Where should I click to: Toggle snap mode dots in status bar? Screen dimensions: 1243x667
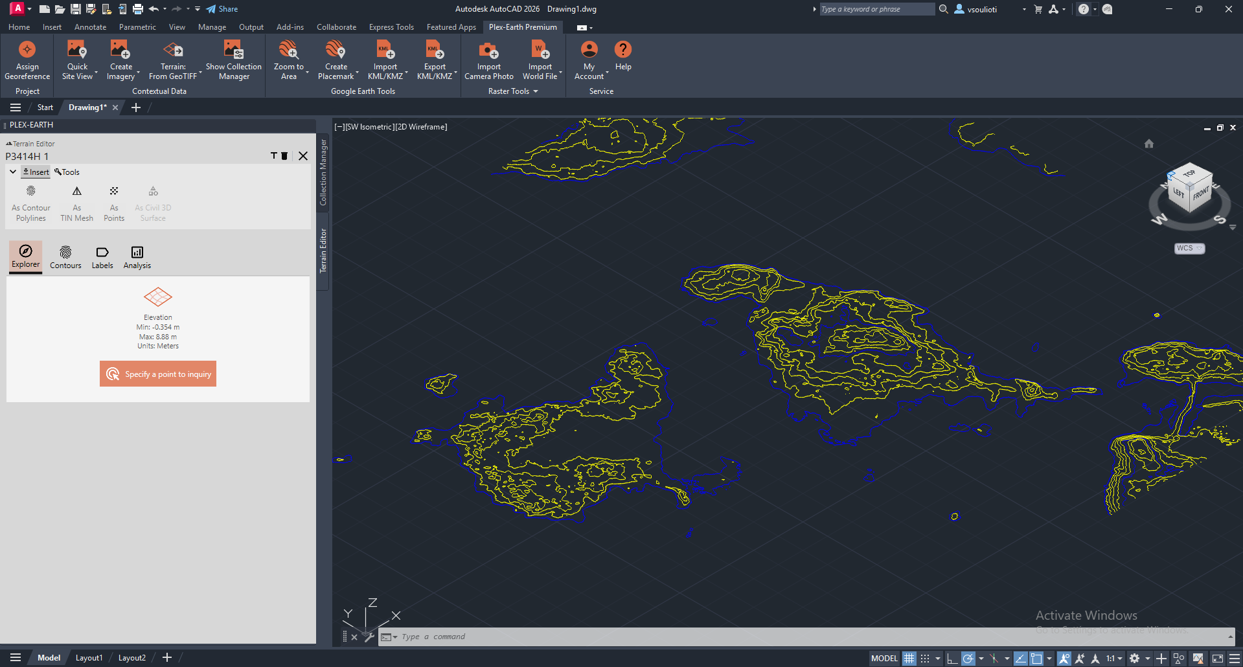925,659
